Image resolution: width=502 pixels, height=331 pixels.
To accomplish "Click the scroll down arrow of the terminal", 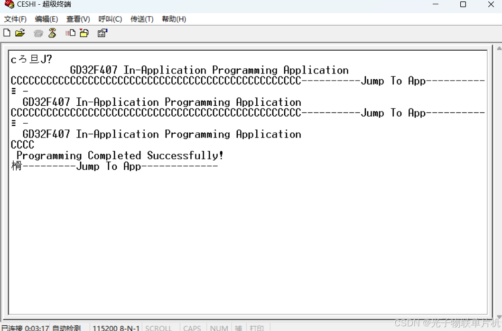I will point(499,317).
